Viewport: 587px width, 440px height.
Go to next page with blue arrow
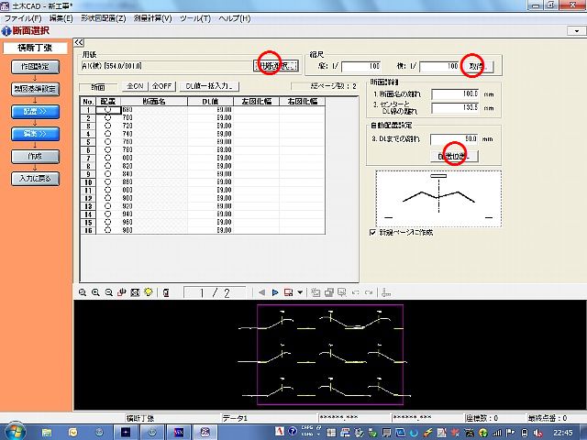tap(275, 292)
